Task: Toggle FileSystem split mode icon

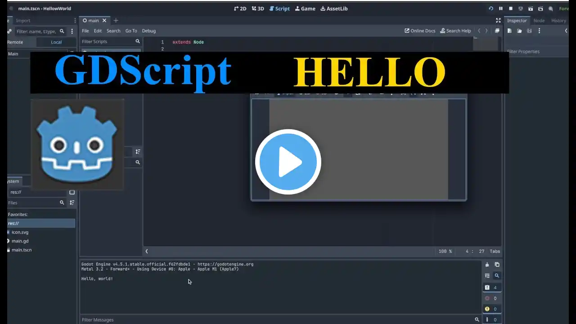Action: (72, 192)
